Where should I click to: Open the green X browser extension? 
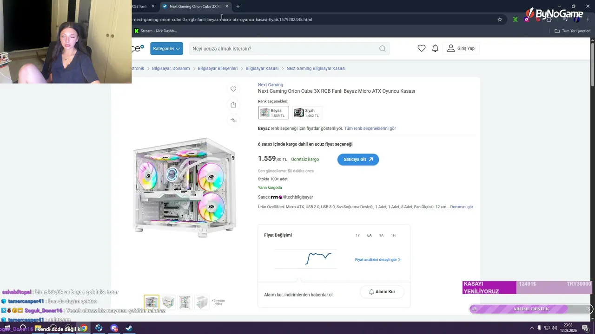tap(515, 19)
